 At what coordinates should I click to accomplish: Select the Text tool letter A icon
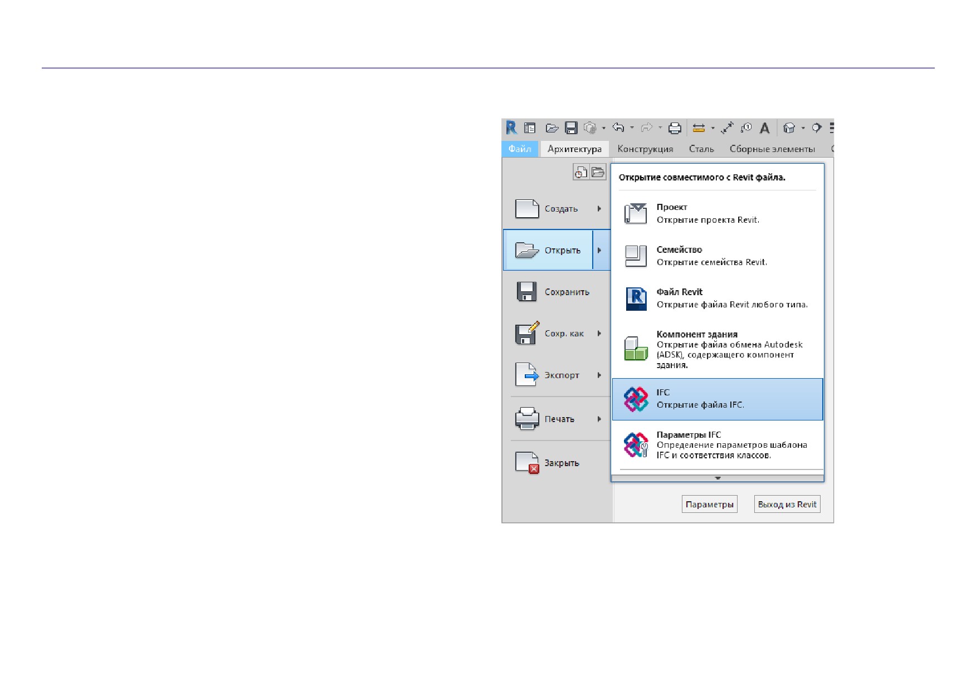(765, 128)
